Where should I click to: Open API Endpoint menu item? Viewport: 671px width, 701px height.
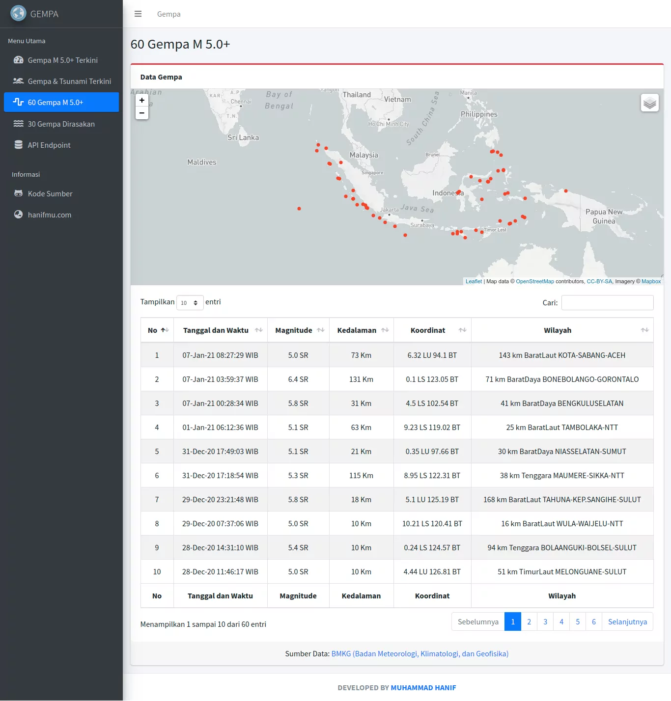61,145
